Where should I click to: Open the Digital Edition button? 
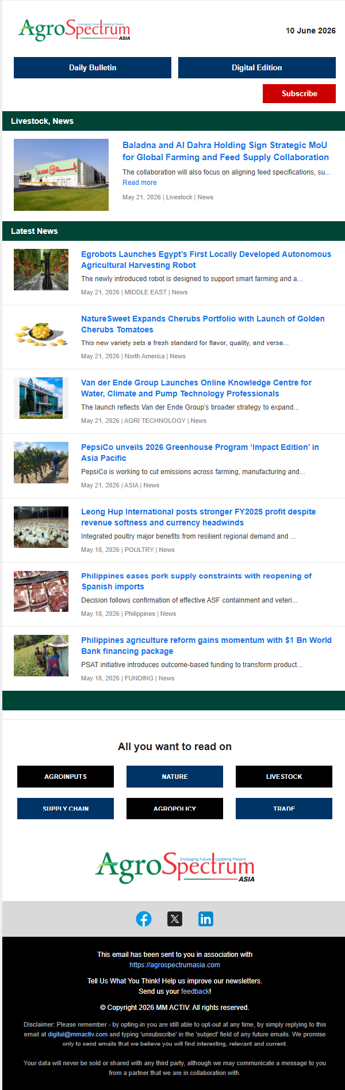point(257,67)
